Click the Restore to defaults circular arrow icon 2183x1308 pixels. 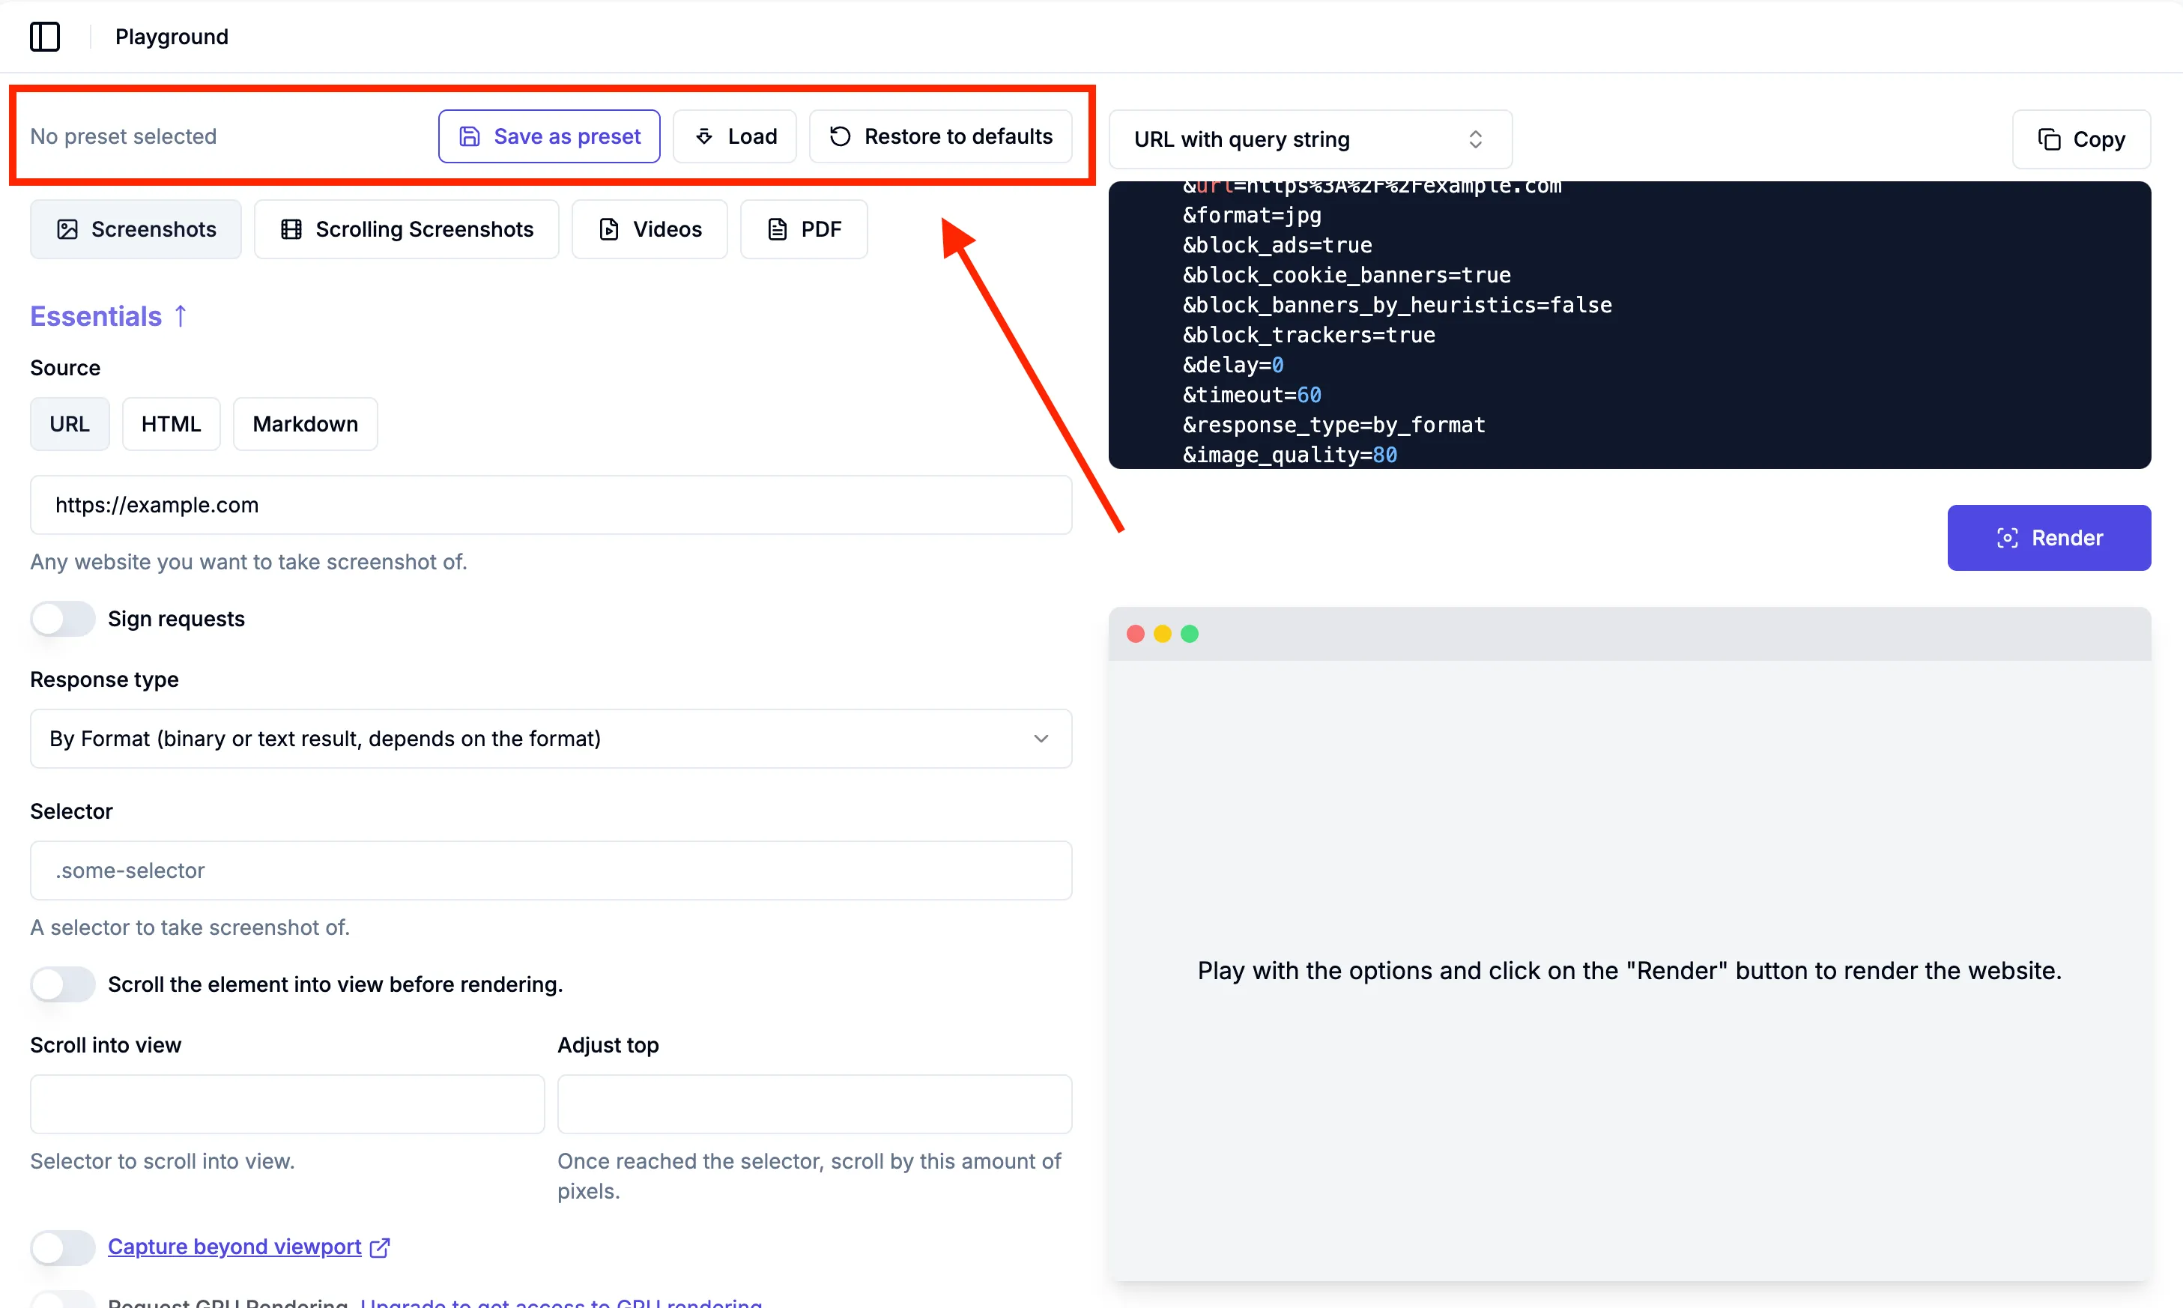pyautogui.click(x=840, y=136)
